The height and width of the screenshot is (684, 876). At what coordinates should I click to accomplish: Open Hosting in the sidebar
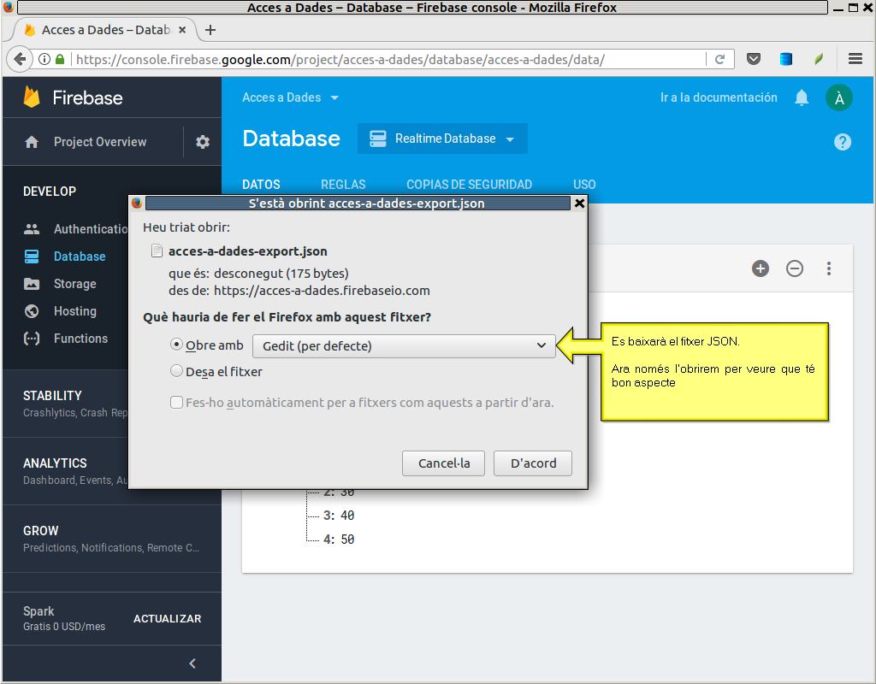point(75,311)
